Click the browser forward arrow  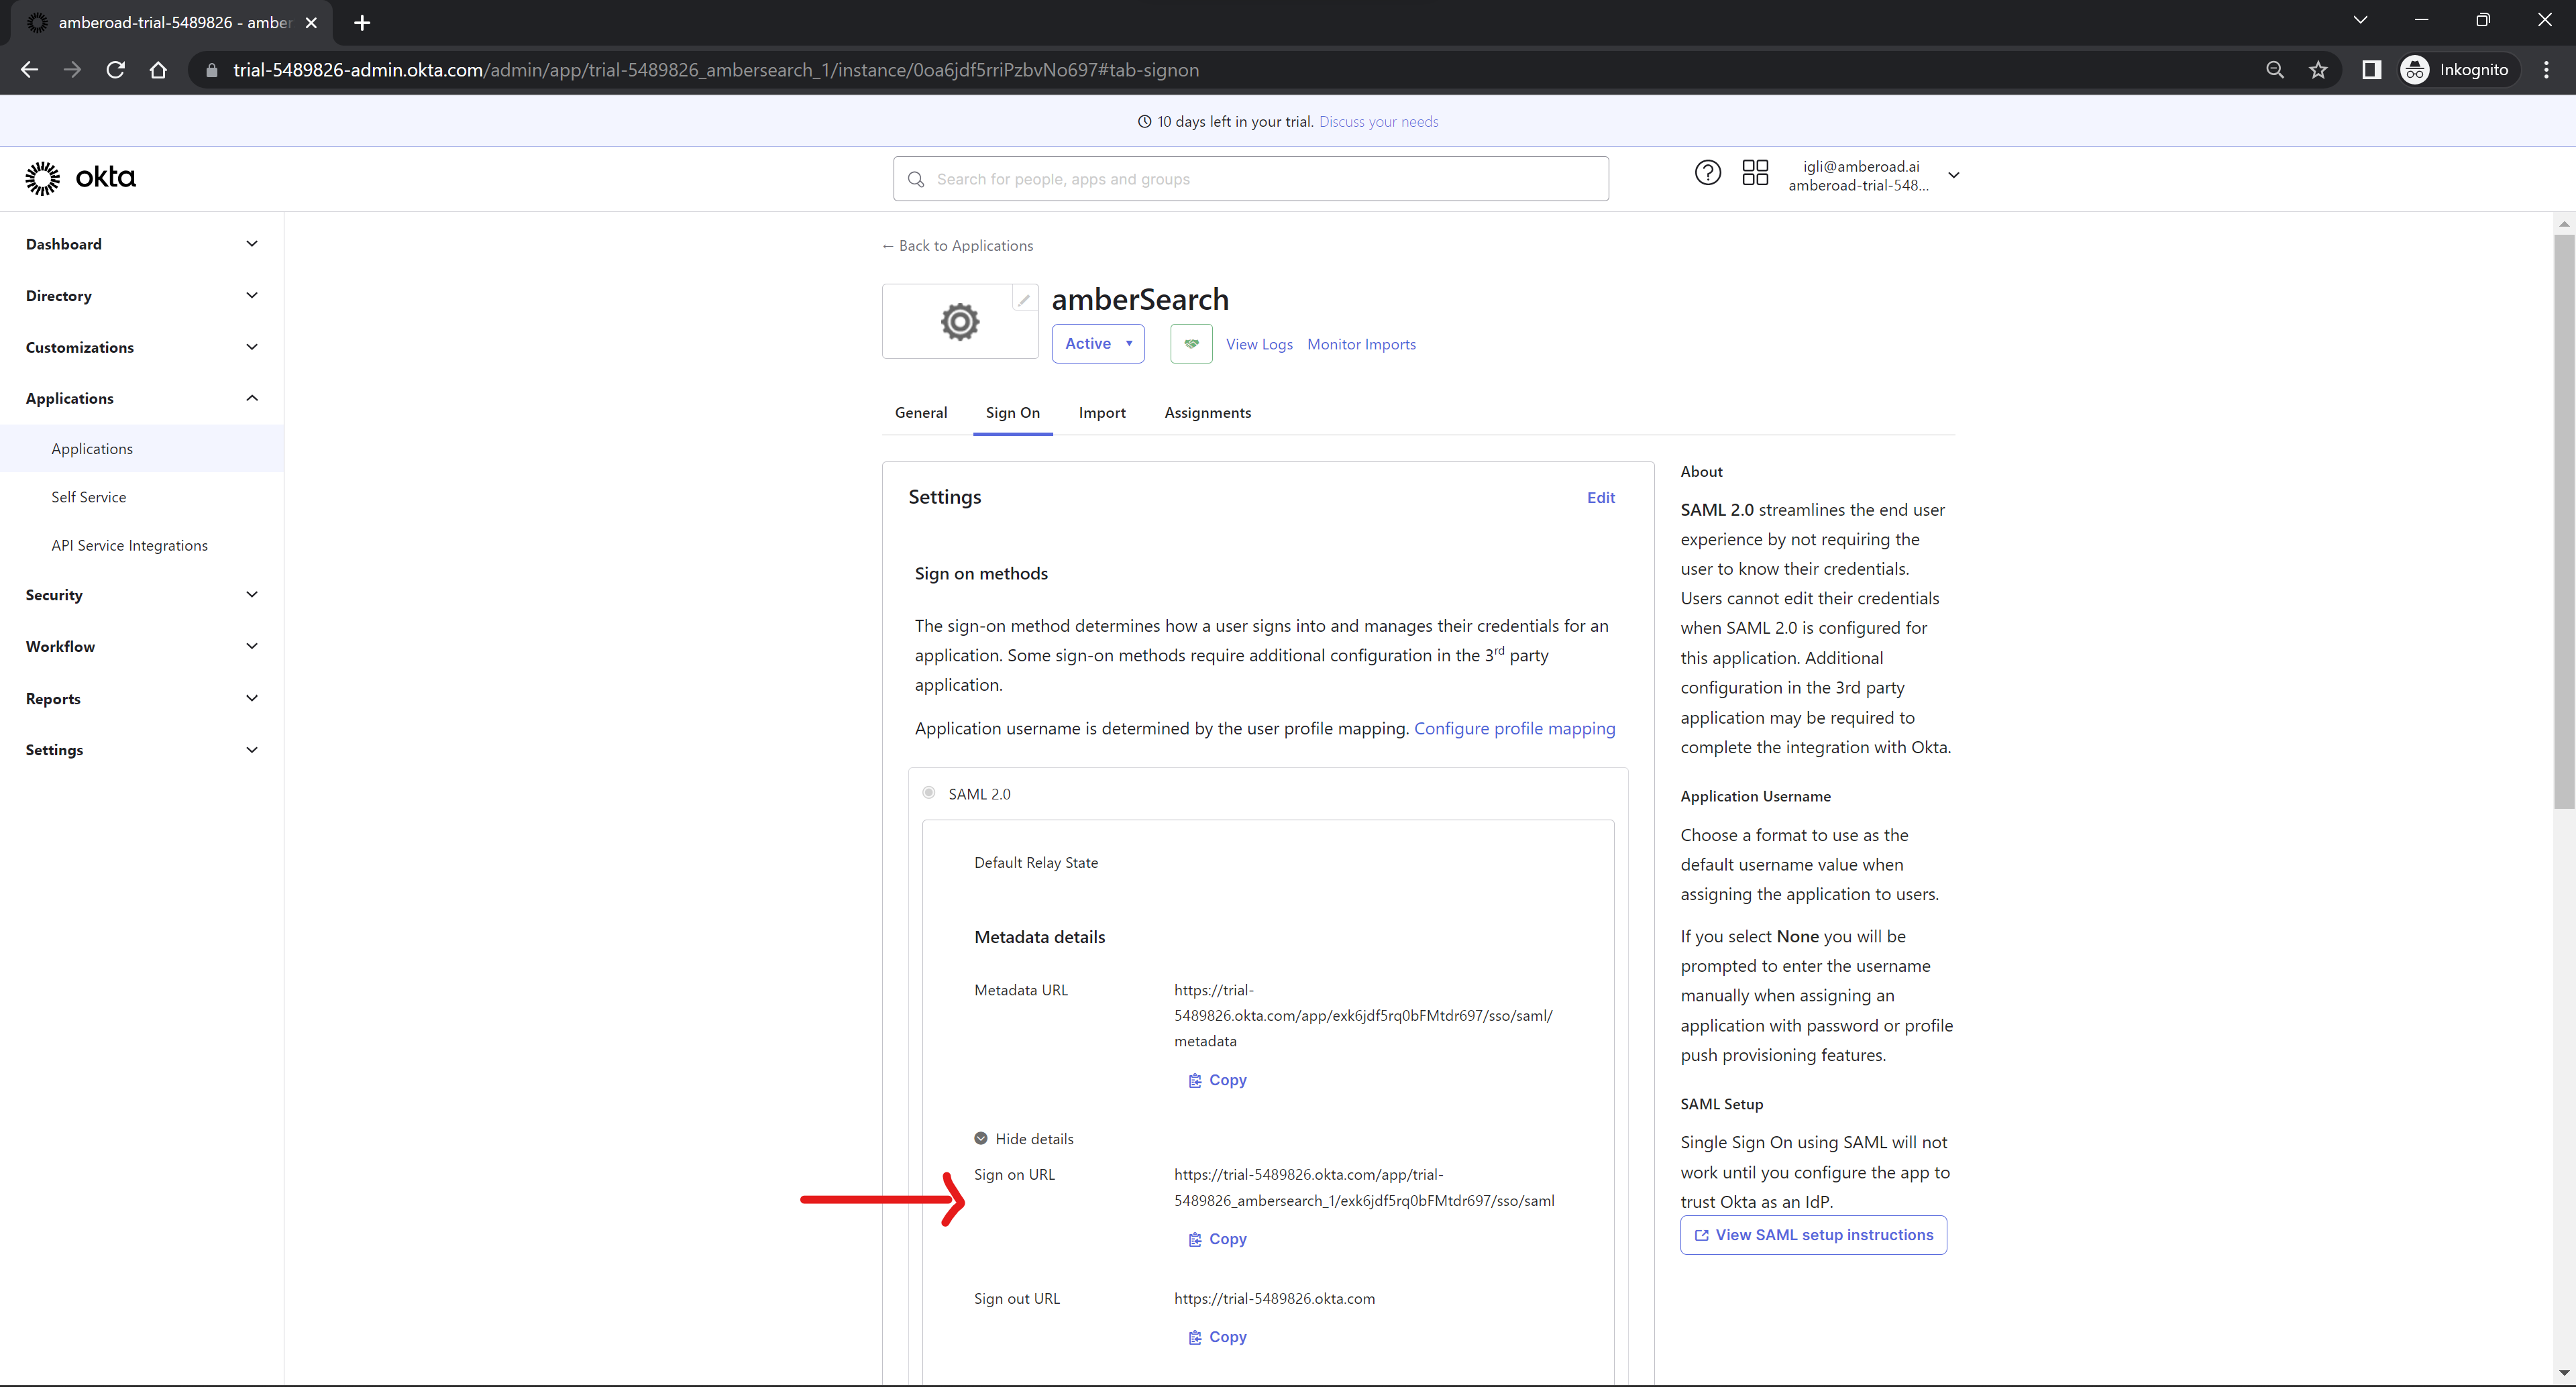72,70
